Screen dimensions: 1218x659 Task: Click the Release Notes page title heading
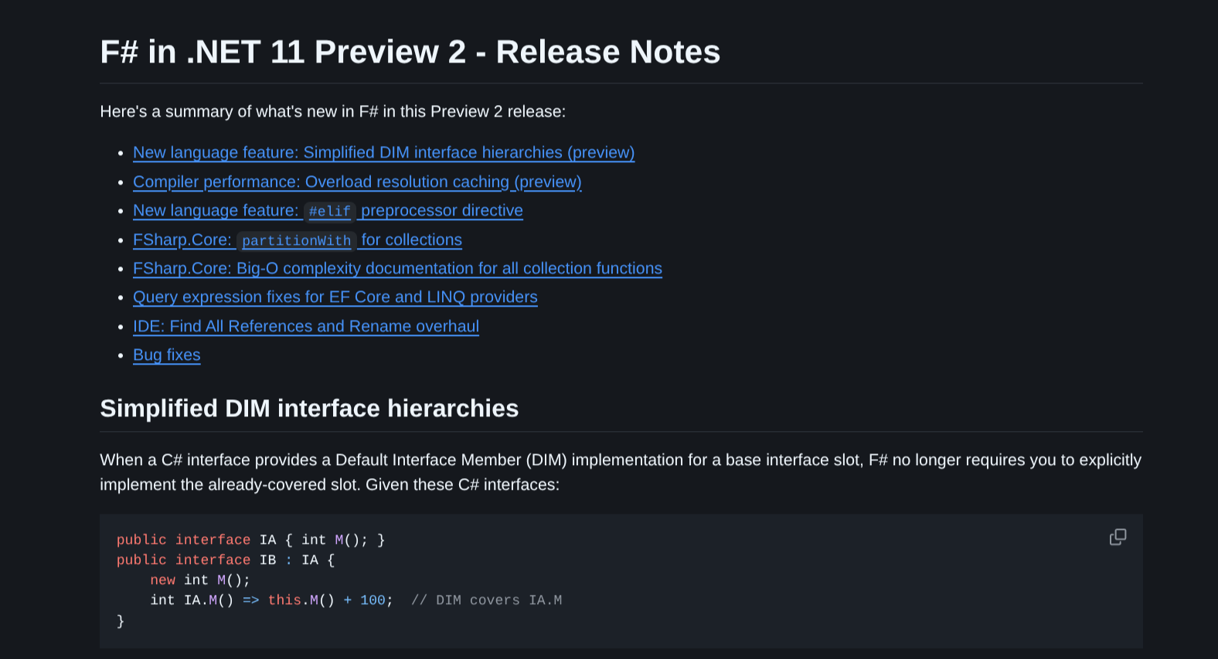(410, 53)
